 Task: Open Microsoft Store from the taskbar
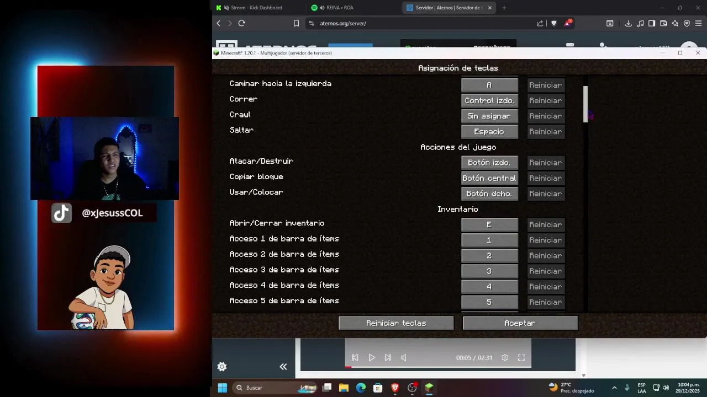378,388
